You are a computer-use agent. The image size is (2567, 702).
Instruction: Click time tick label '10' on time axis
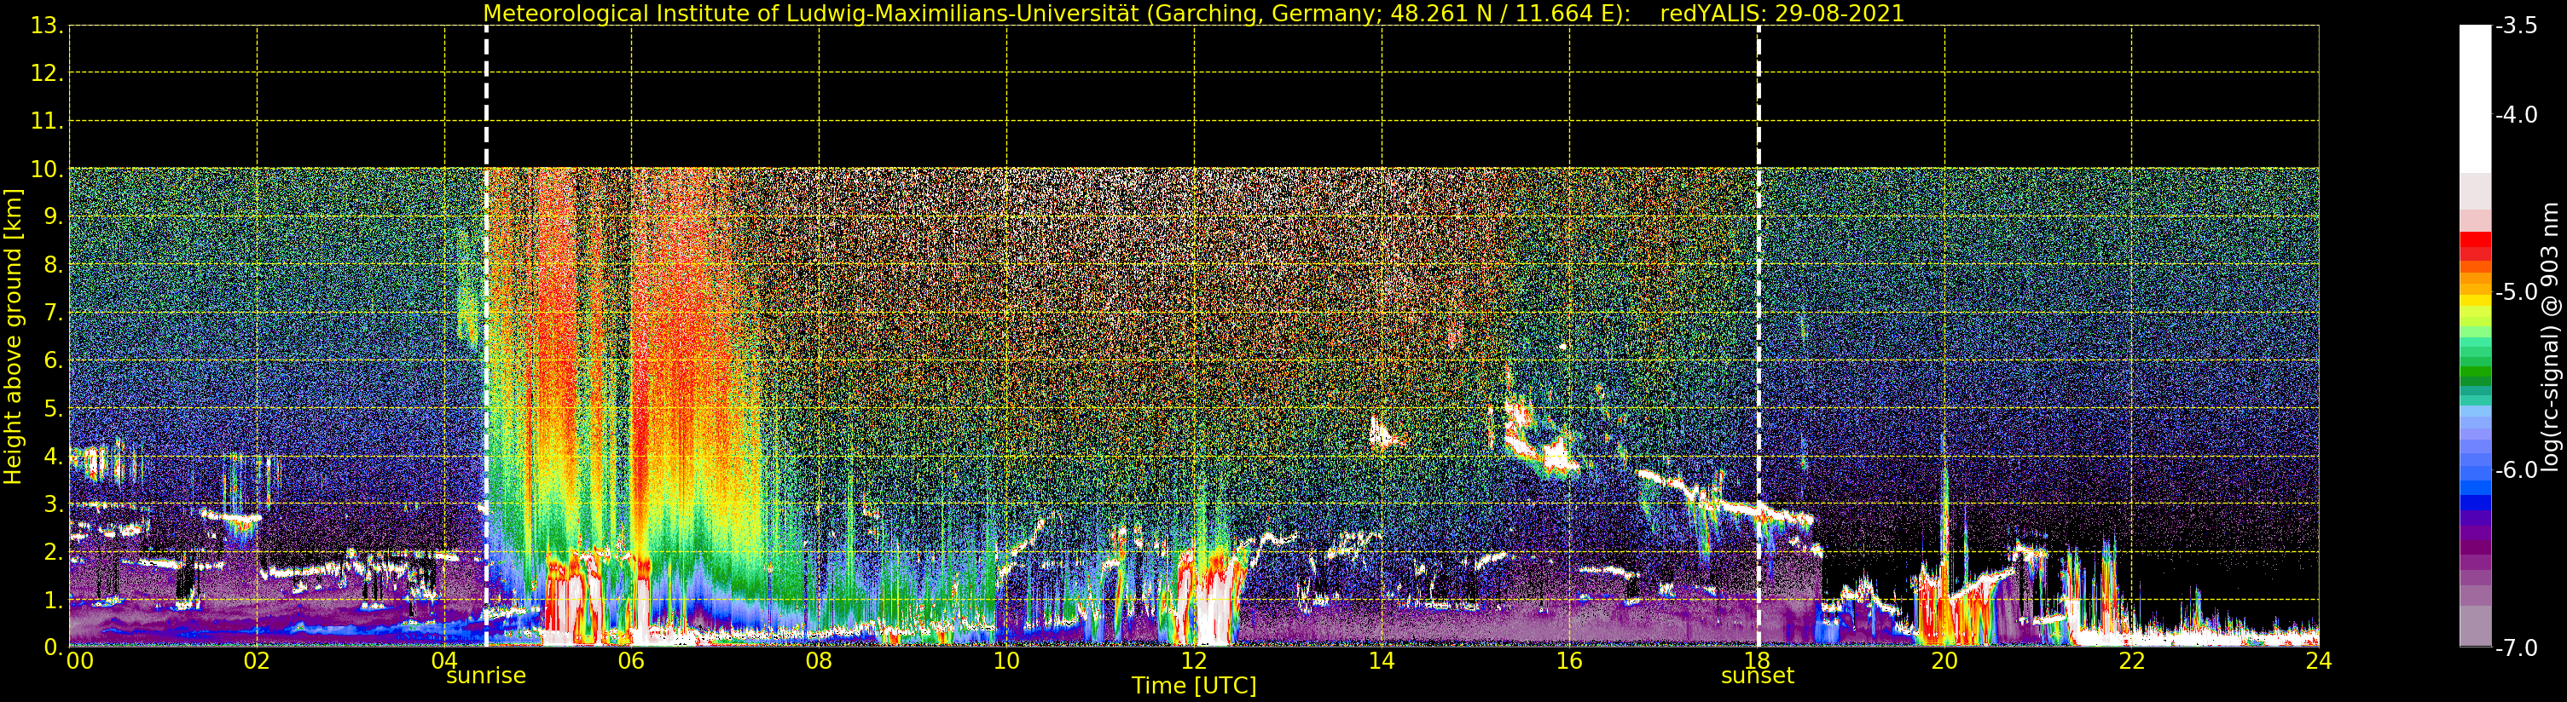point(1006,661)
